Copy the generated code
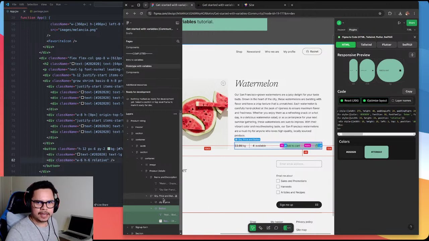Screen dimensions: 429x241 pos(409,91)
